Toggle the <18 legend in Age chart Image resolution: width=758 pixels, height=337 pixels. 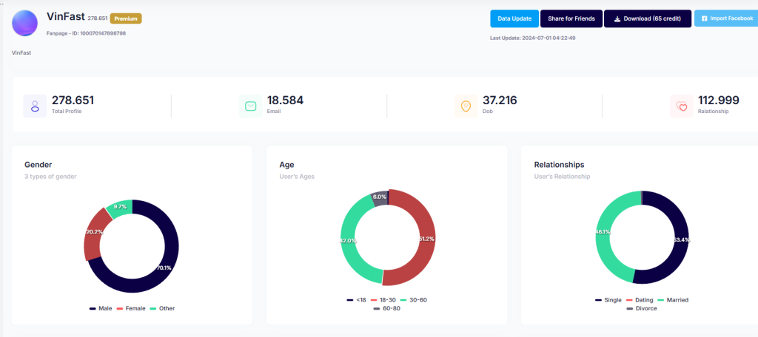click(356, 300)
